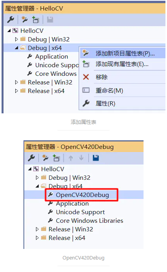Click the wrench Properties icon in HelloCV toolbar

[11, 20]
